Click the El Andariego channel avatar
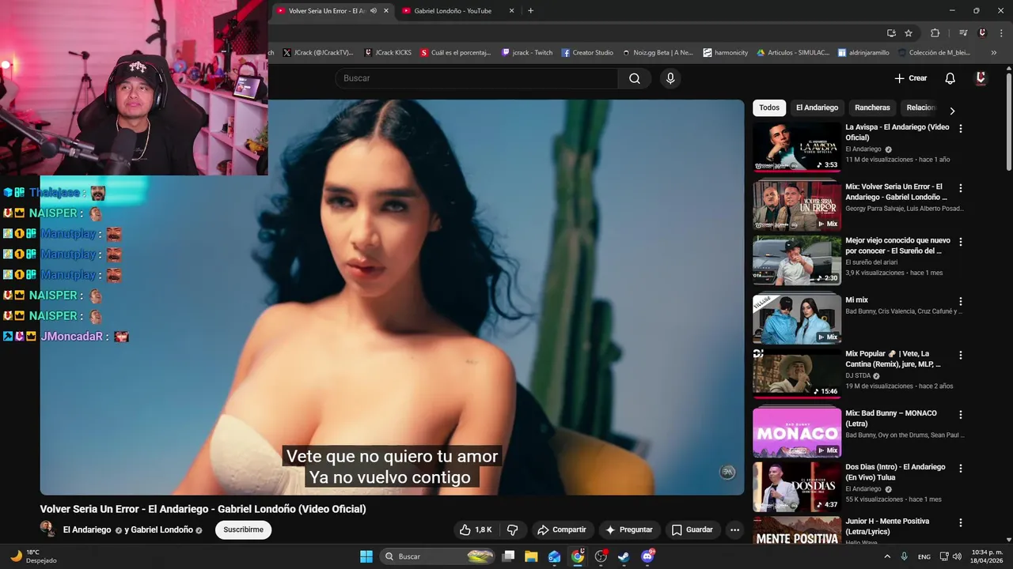1013x569 pixels. pyautogui.click(x=47, y=529)
